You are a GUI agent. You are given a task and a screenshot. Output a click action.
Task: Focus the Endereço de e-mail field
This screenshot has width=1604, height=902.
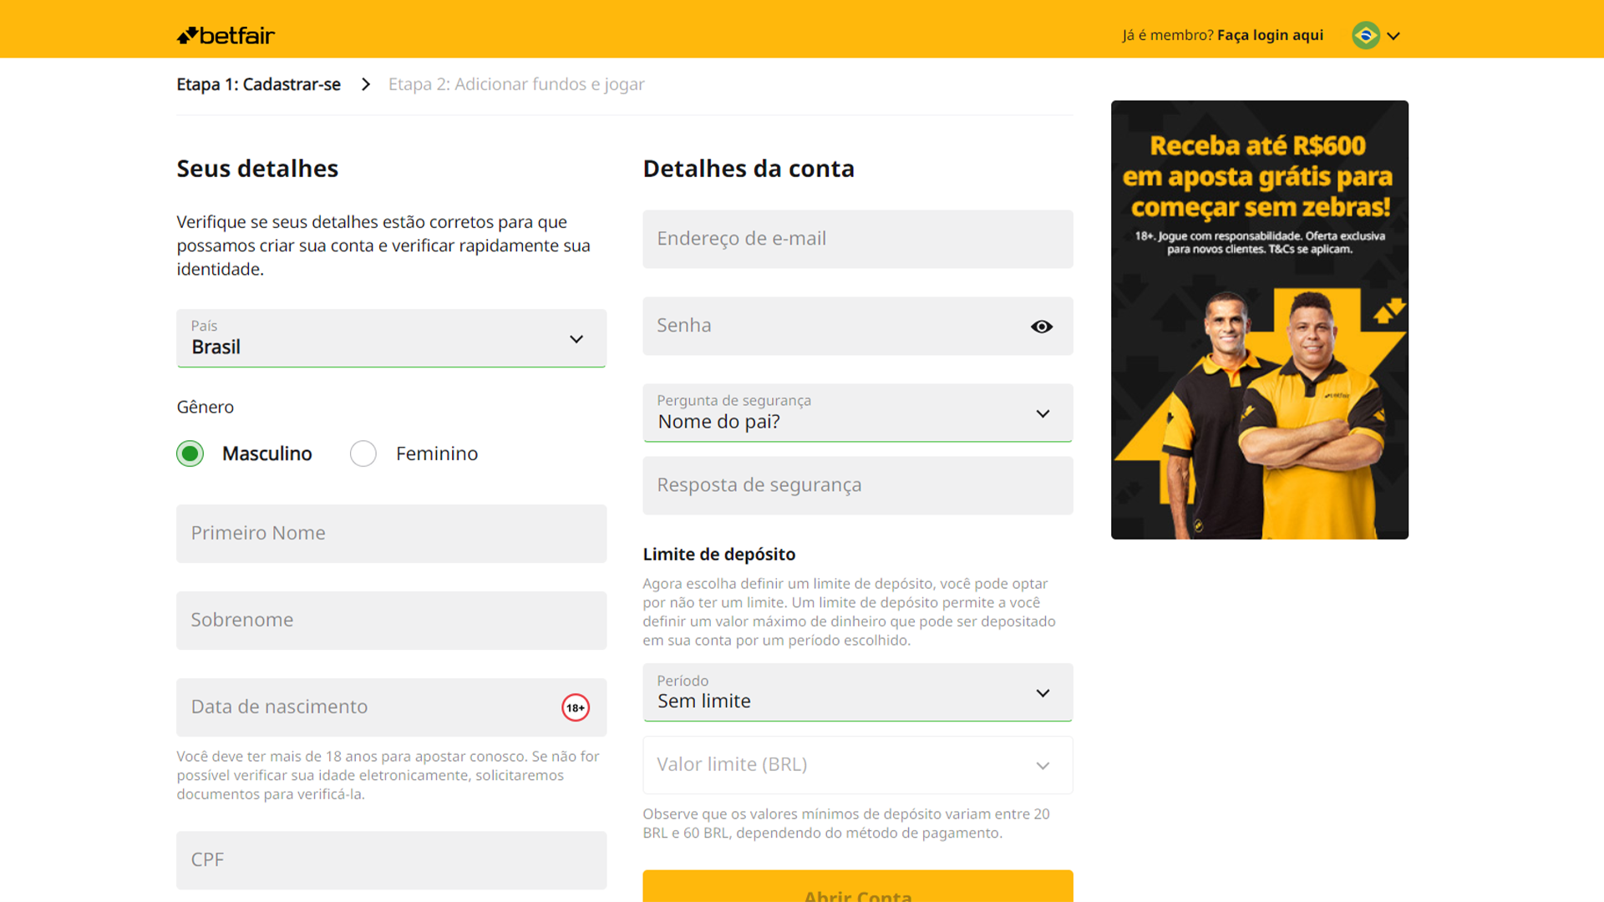857,239
